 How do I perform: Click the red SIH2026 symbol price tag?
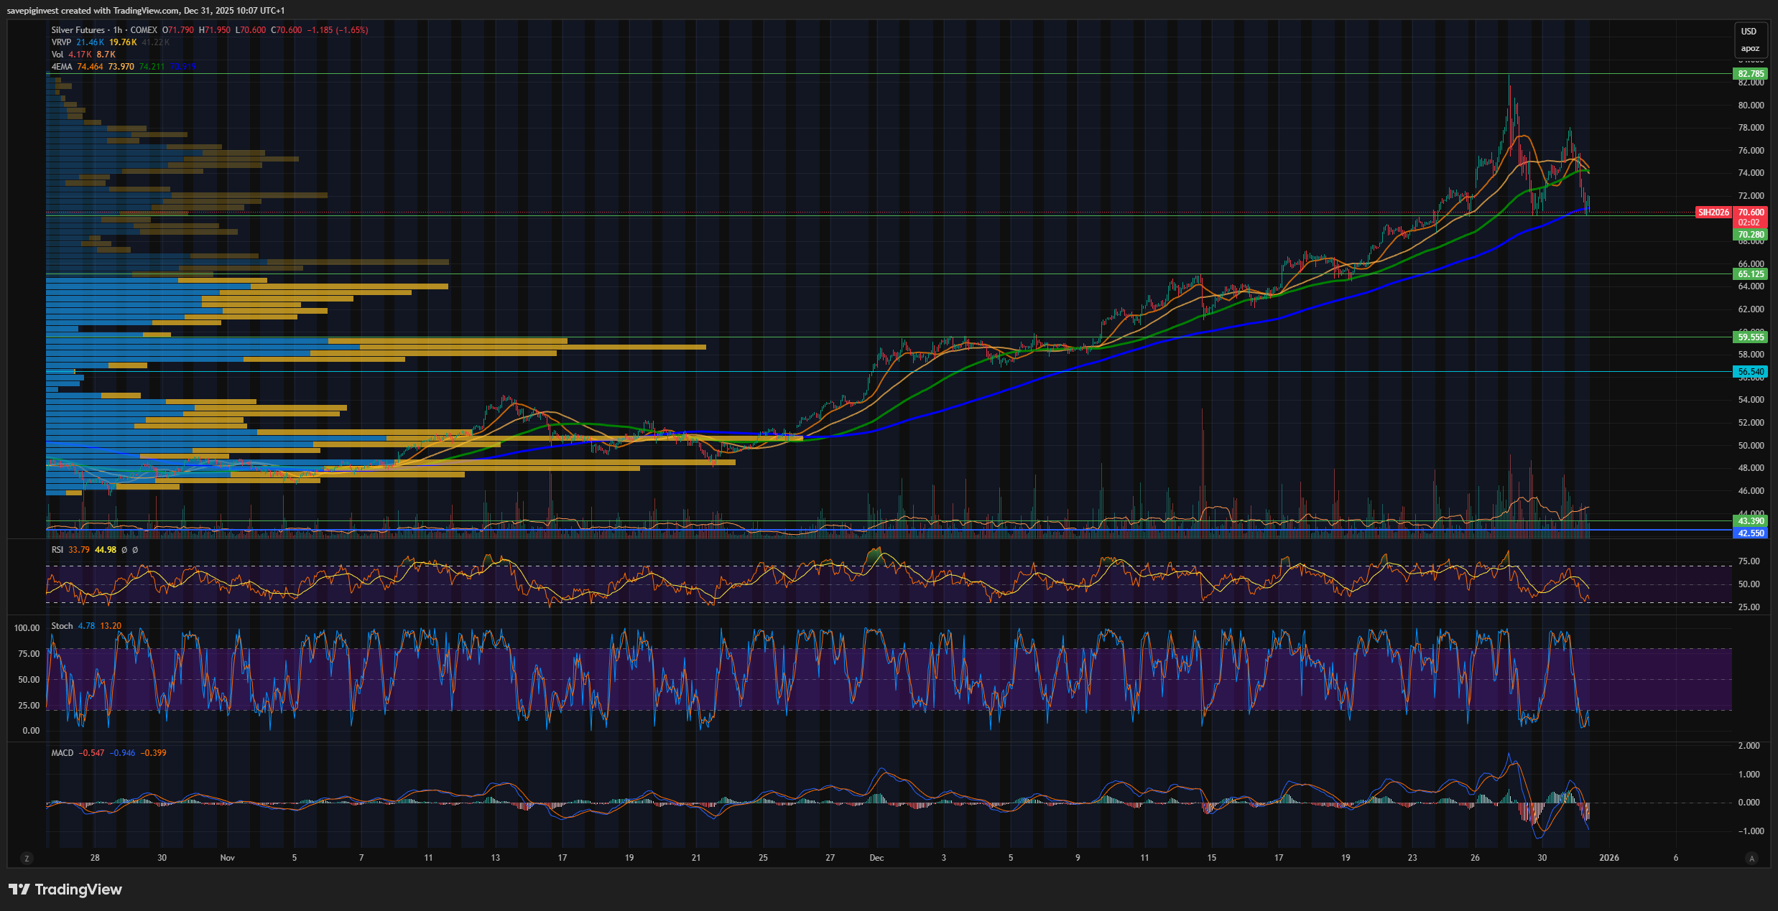click(1713, 212)
